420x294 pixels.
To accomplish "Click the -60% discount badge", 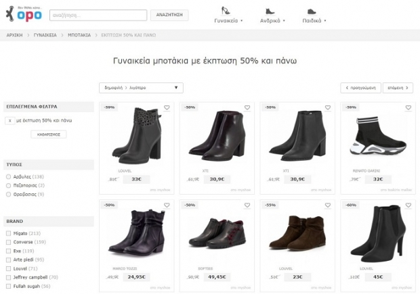I will [351, 205].
